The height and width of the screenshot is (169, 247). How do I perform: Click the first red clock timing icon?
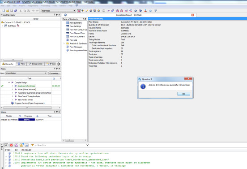(117, 11)
